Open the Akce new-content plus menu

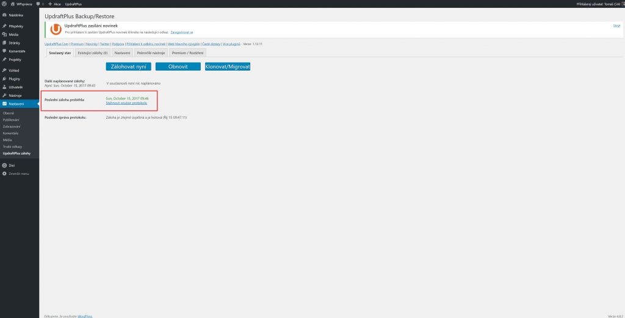[x=54, y=4]
